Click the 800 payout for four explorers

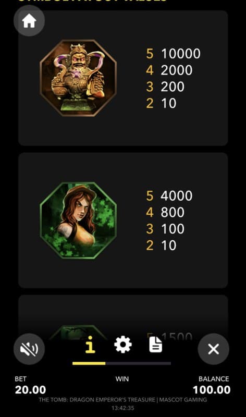(173, 212)
